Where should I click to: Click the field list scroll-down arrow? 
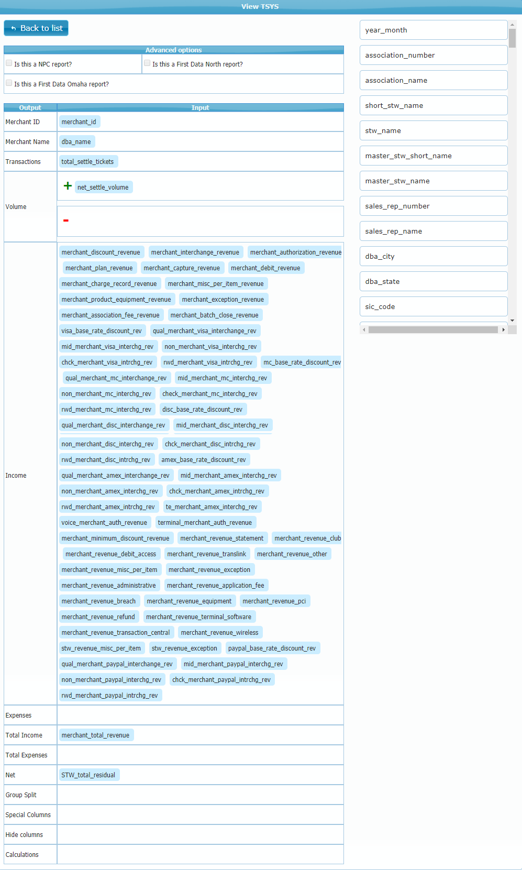(512, 320)
